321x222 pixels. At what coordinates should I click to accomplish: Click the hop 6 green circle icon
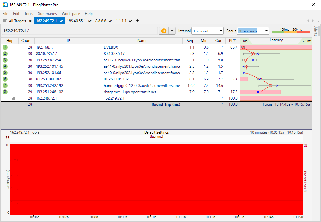point(5,79)
